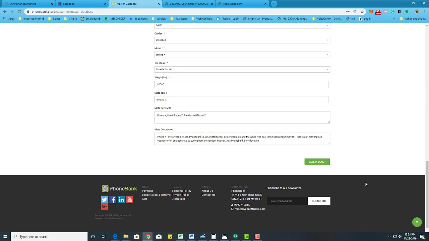Click the Meta Title input field

point(241,100)
